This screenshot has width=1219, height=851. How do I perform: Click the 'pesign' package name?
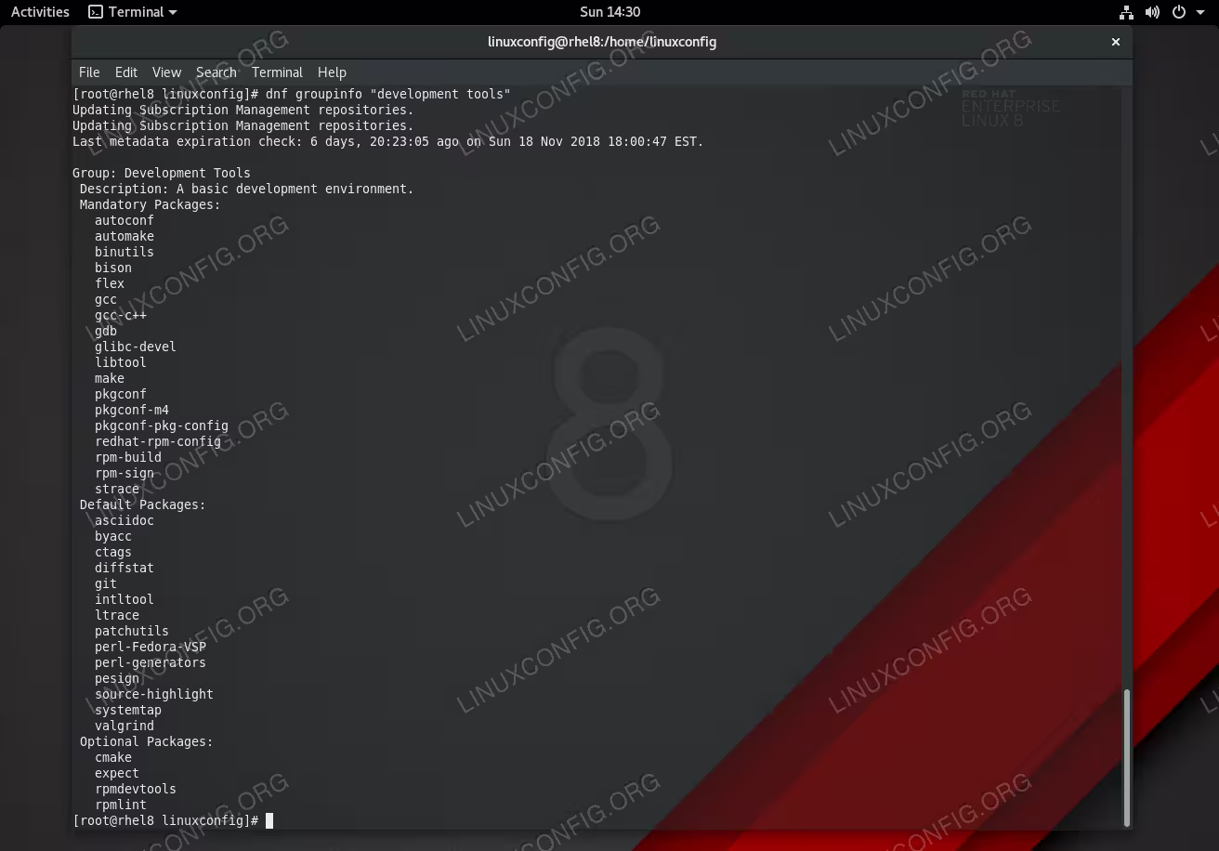(x=117, y=678)
